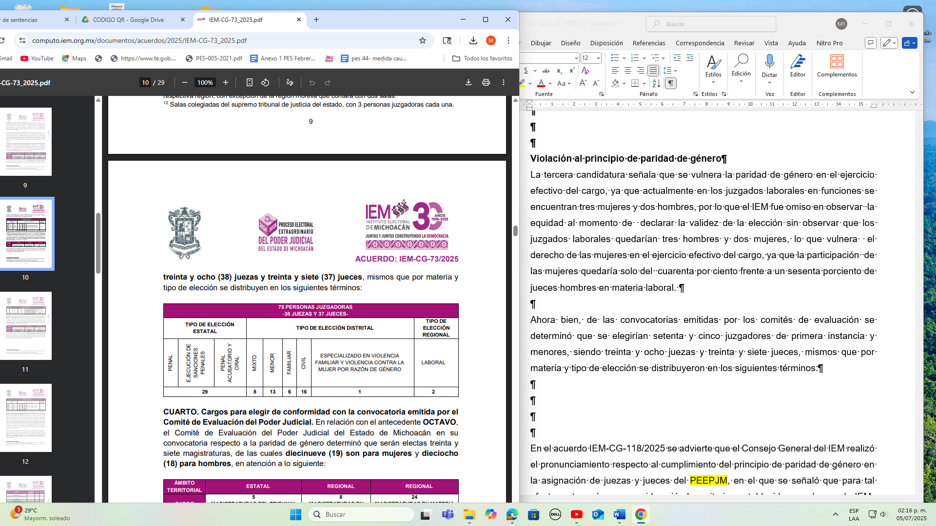
Task: Decrease indent in Word paragraph group
Action: (677, 58)
